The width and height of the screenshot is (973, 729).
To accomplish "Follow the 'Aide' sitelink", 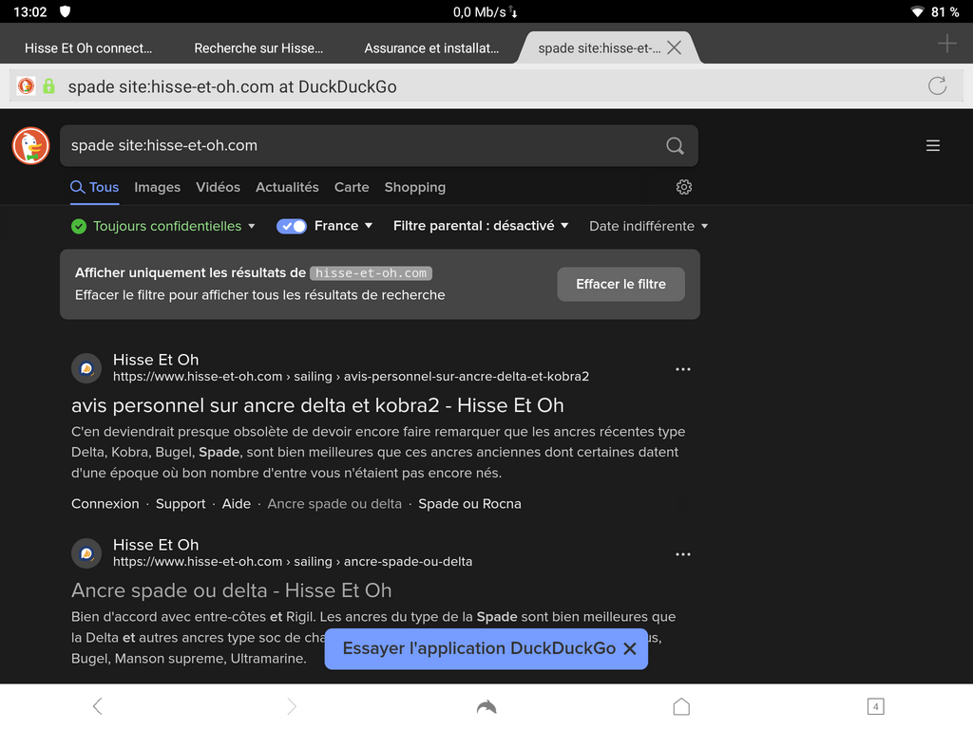I will coord(237,504).
